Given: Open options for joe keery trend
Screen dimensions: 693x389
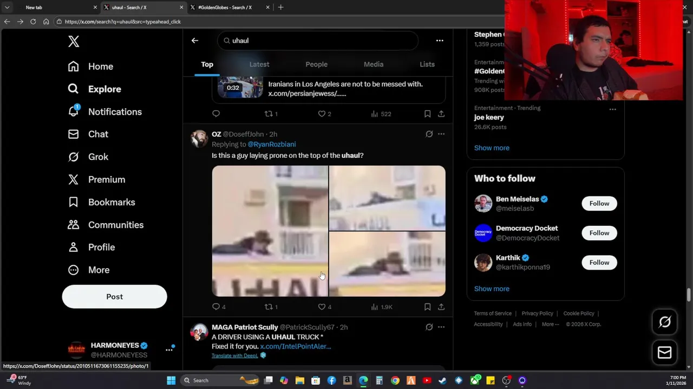Looking at the screenshot, I should click(x=612, y=109).
